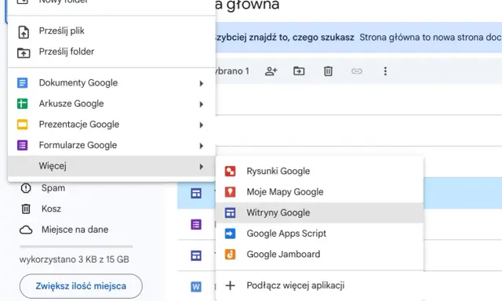
Task: Choose Google Apps Script in submenu
Action: 319,234
